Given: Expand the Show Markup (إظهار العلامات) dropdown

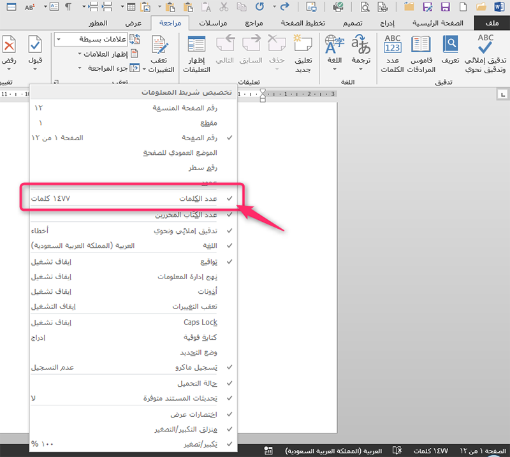Looking at the screenshot, I should point(102,54).
